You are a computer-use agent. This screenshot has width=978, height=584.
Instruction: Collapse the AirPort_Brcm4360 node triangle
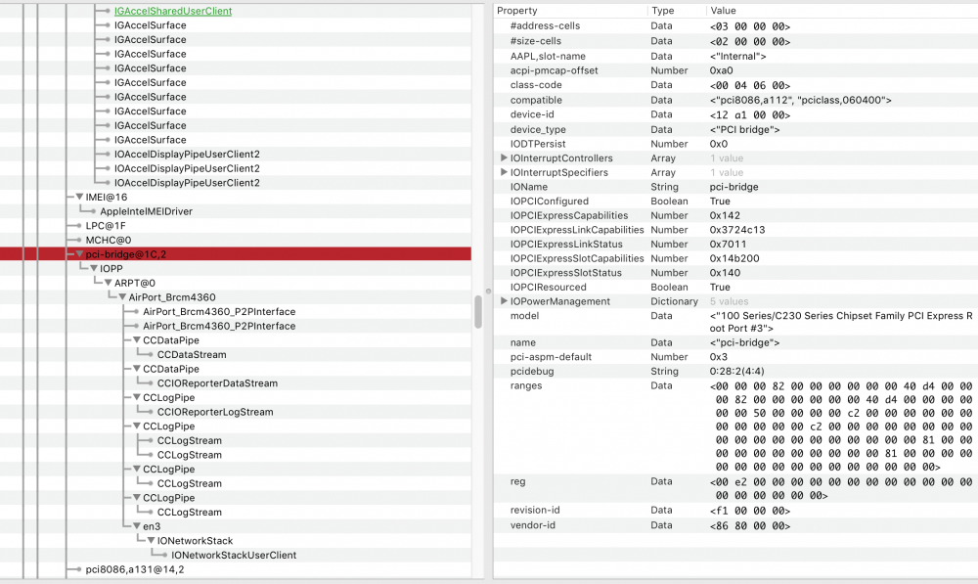click(123, 297)
